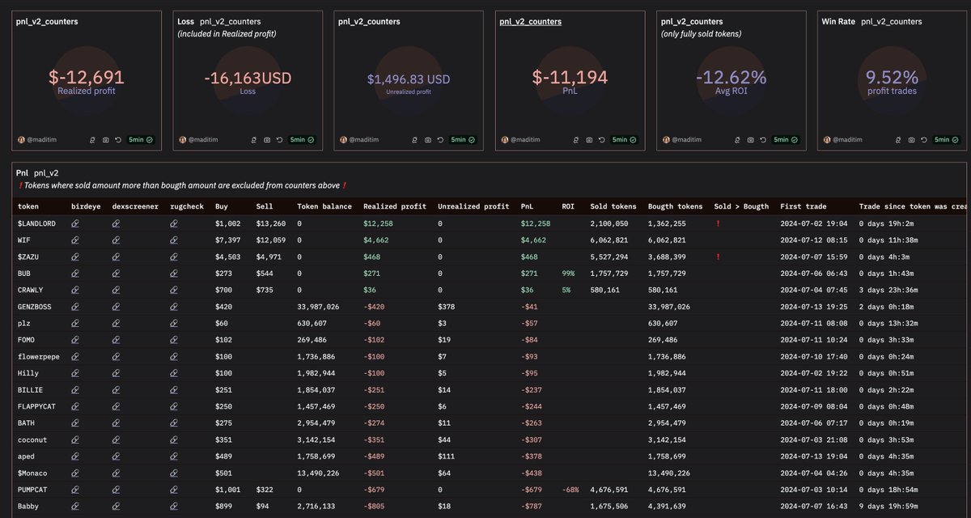
Task: Click the ROI column header
Action: tap(569, 206)
